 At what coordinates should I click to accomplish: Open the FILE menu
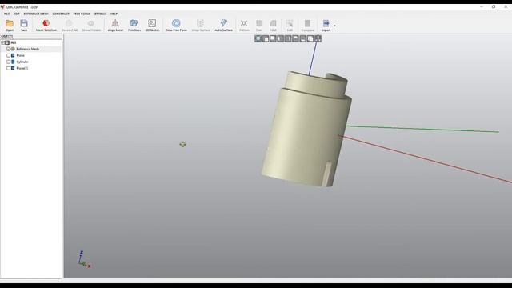click(7, 14)
